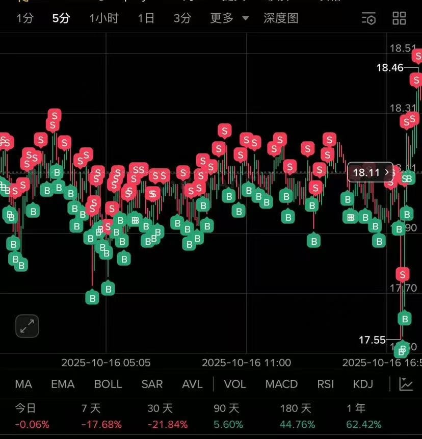Tap the 7 天 change value -17.68%
This screenshot has height=439, width=422.
(101, 424)
